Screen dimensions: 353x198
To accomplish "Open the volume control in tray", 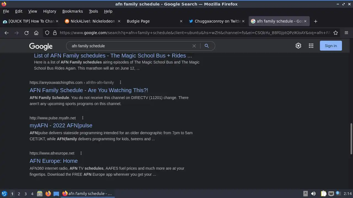I will click(x=313, y=194).
